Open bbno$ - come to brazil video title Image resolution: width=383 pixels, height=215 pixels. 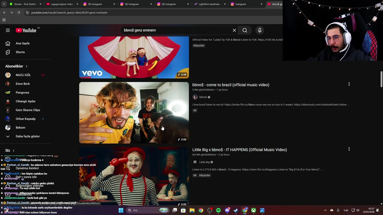(231, 85)
